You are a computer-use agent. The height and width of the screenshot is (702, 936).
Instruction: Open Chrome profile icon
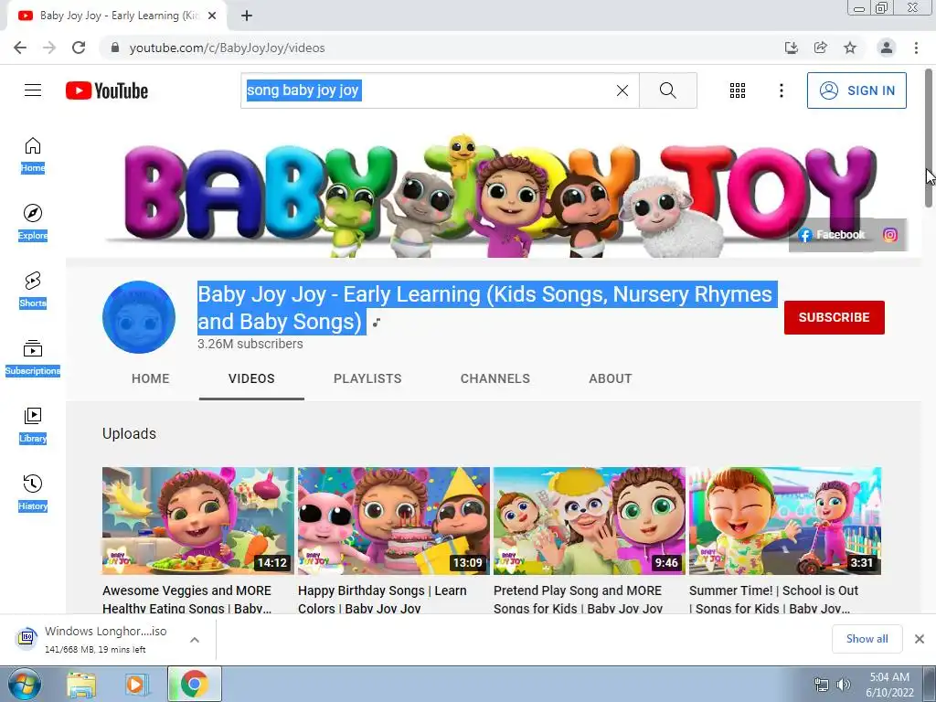point(887,48)
